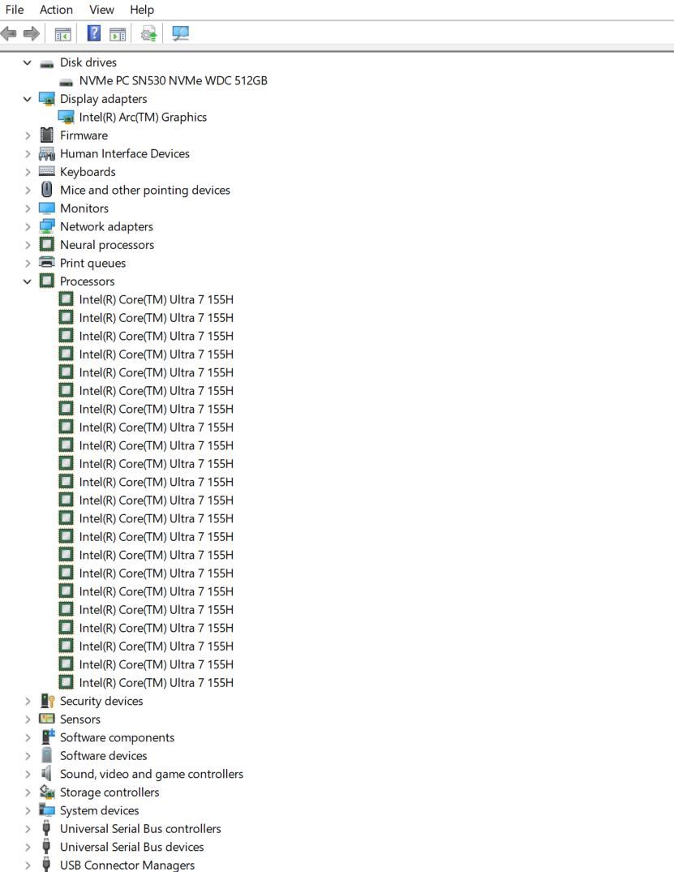Select the Processors category label
Image resolution: width=674 pixels, height=872 pixels.
[x=88, y=281]
